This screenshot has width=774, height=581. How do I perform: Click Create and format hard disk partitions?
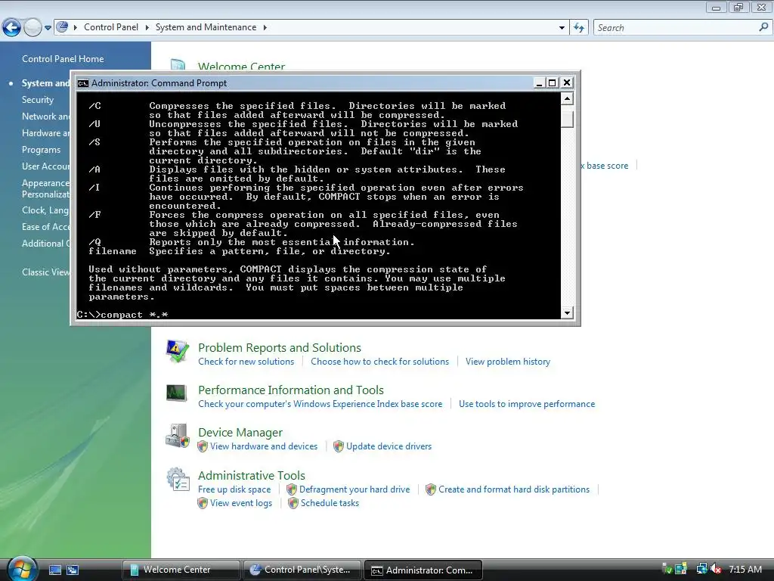(x=514, y=489)
